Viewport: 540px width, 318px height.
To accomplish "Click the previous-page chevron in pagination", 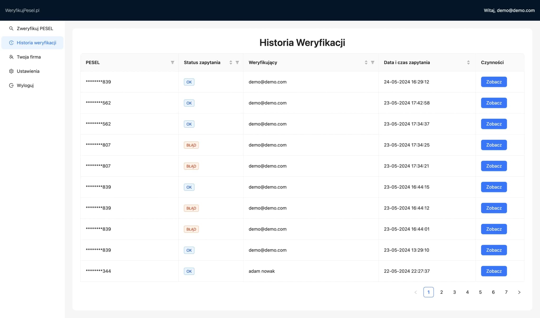I will 415,292.
